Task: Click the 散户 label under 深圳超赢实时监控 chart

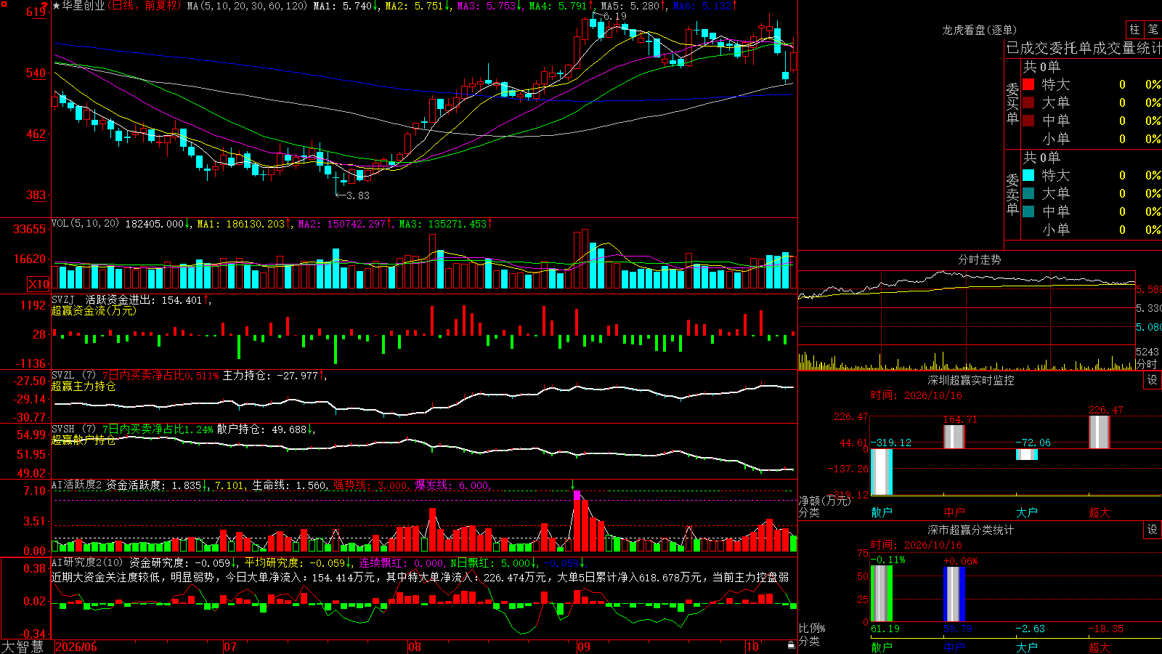Action: point(882,512)
